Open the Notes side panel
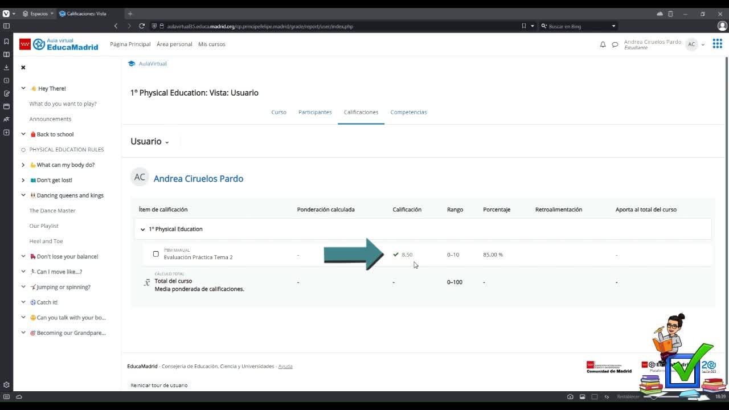This screenshot has height=410, width=729. tap(6, 93)
